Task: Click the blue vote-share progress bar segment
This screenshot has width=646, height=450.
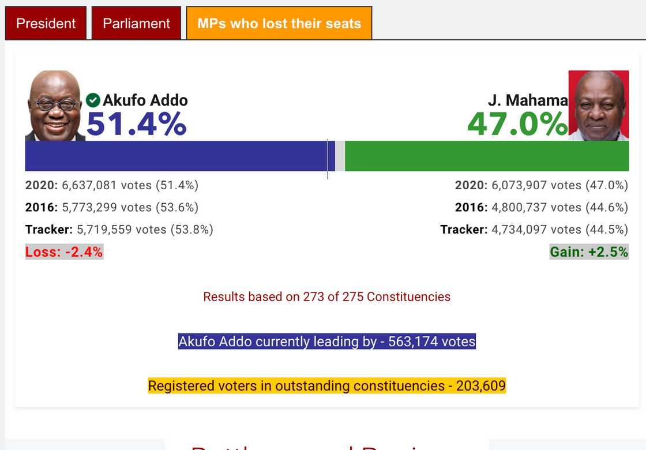Action: pos(173,155)
